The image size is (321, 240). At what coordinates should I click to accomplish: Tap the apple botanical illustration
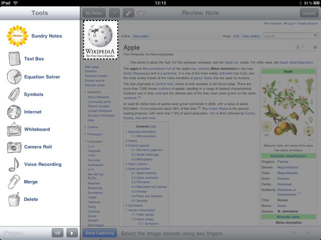coord(288,108)
